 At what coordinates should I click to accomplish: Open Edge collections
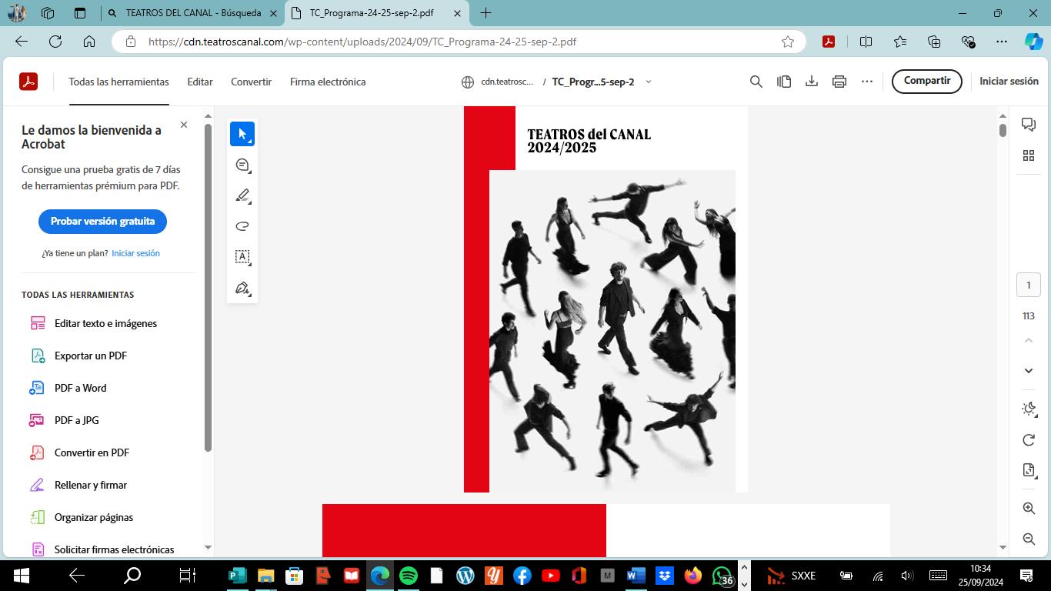tap(934, 42)
